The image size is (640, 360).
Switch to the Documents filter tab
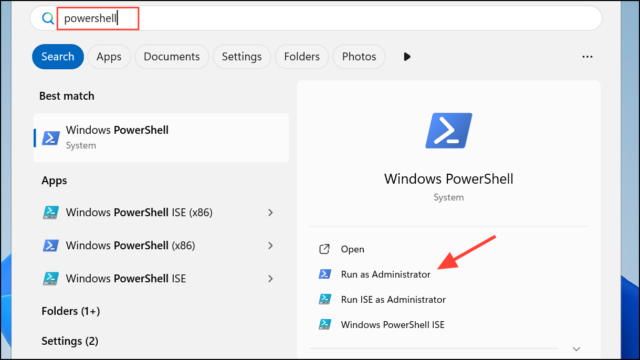pos(172,56)
